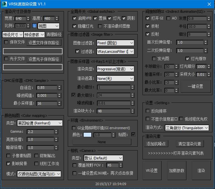Enable the AO checkbox
The width and height of the screenshot is (215, 189).
[x=168, y=18]
